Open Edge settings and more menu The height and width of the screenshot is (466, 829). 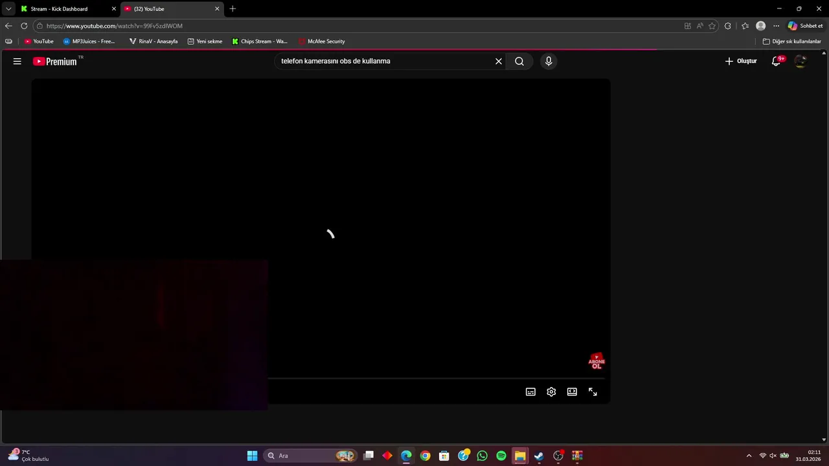pos(776,26)
